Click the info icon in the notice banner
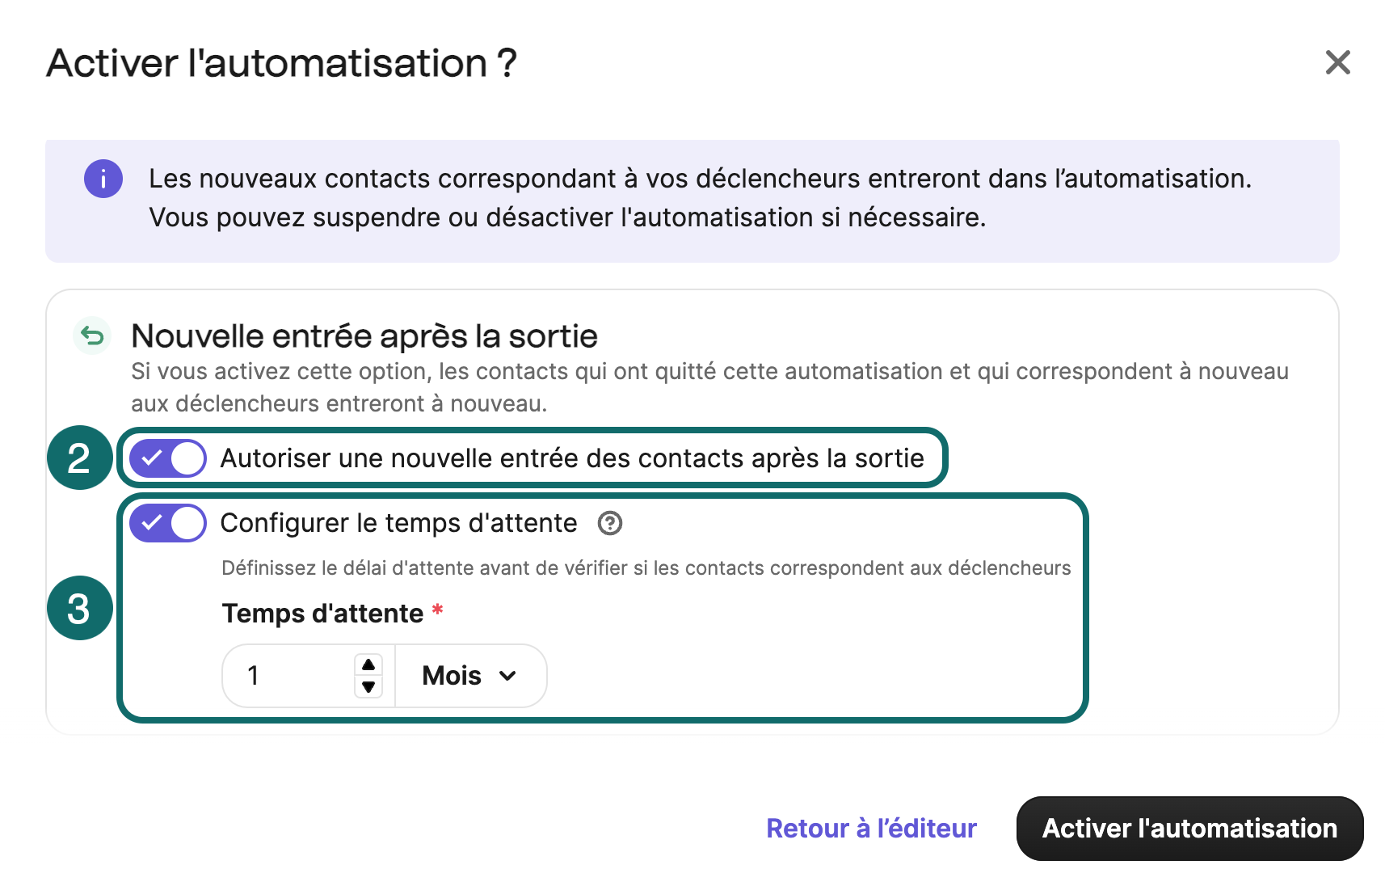1385x886 pixels. pyautogui.click(x=103, y=179)
